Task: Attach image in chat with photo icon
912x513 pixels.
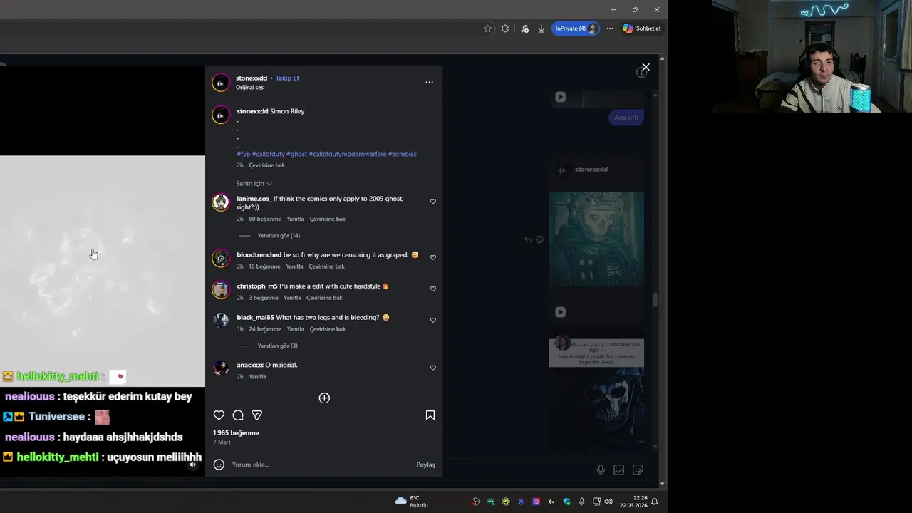Action: tap(619, 470)
